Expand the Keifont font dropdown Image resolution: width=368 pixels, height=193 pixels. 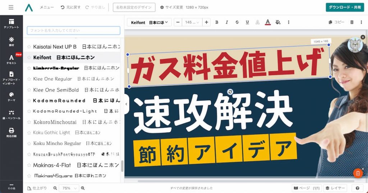[149, 22]
